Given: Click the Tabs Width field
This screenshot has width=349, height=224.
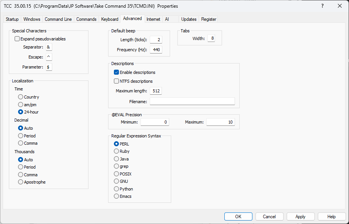Looking at the screenshot, I should click(211, 38).
